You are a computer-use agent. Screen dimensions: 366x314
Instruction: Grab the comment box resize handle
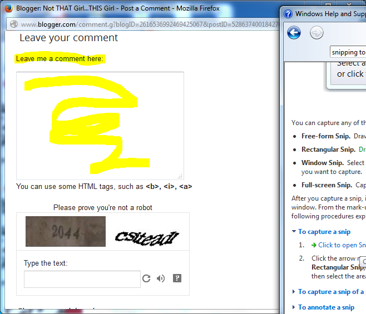pos(180,176)
